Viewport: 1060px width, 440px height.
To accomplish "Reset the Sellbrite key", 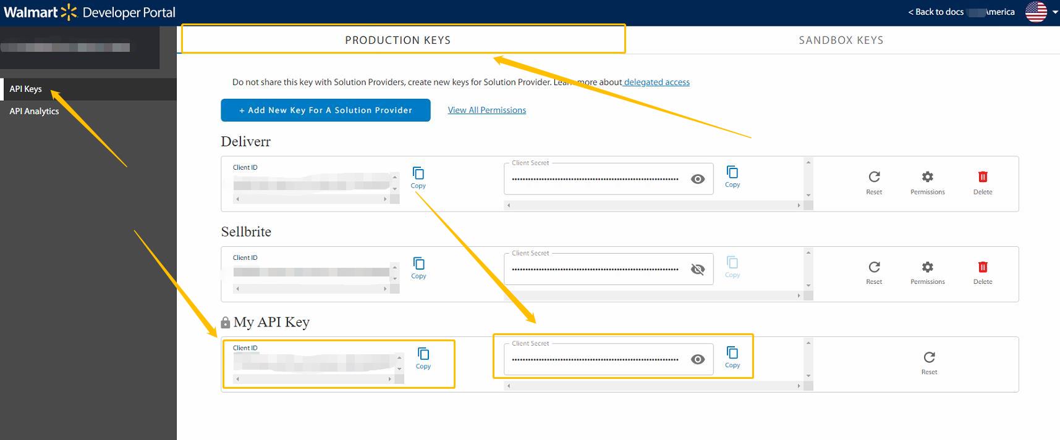I will point(874,272).
